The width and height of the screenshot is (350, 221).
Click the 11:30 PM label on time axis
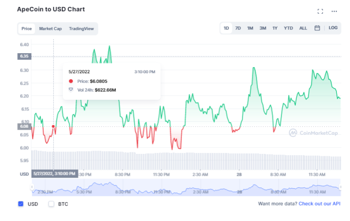(x=161, y=175)
